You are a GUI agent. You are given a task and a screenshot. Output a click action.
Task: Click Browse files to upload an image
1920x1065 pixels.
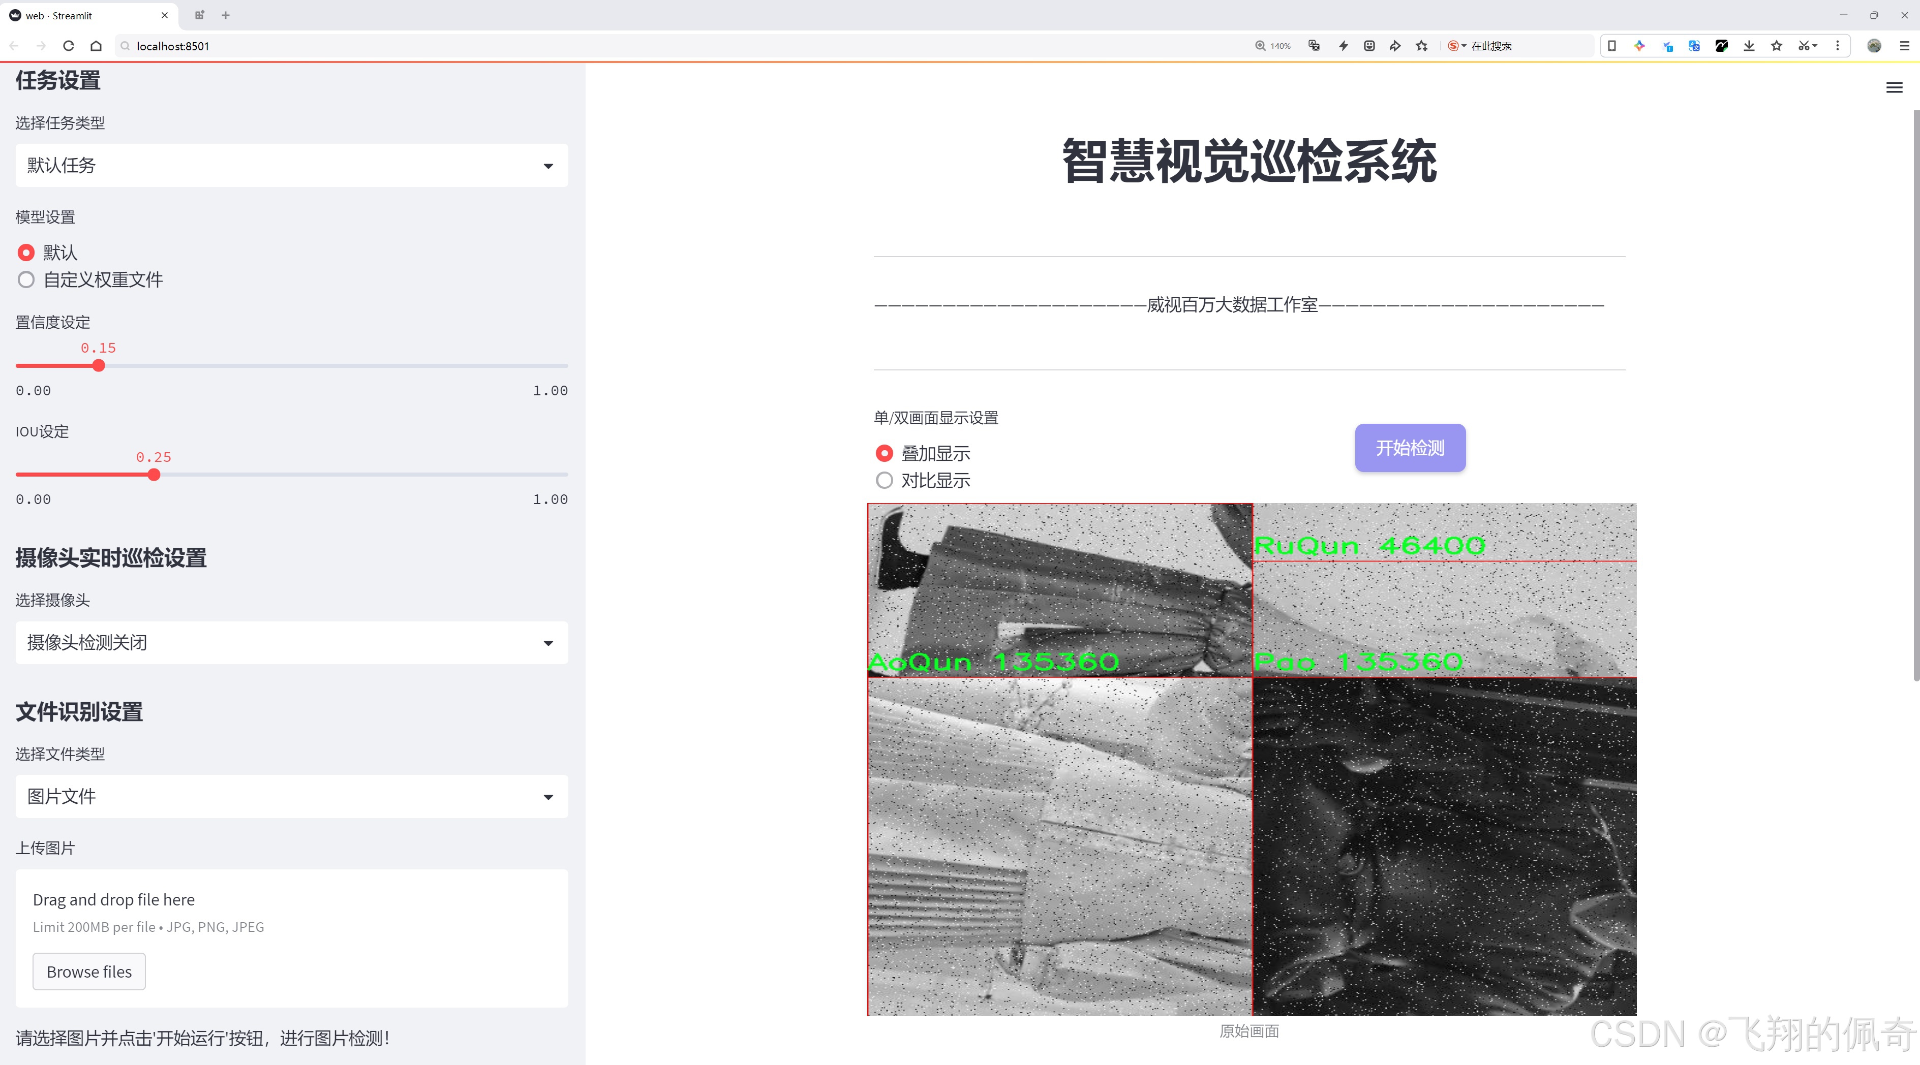click(x=88, y=971)
